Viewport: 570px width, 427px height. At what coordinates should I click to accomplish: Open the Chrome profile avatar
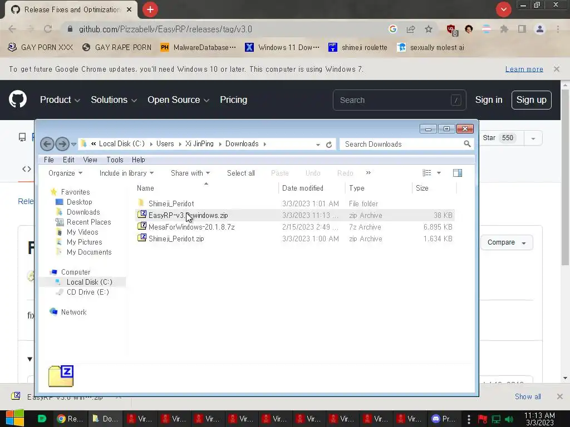540,29
